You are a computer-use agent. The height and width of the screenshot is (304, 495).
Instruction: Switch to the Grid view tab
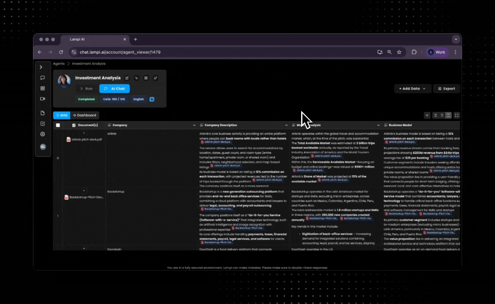pyautogui.click(x=62, y=115)
